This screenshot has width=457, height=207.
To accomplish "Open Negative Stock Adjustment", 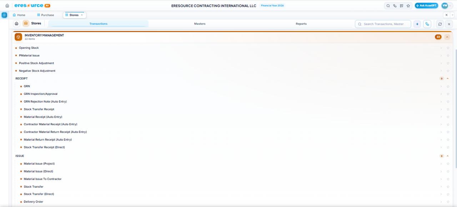I will point(37,71).
